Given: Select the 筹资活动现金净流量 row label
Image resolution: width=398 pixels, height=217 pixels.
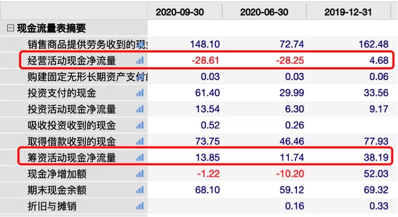Looking at the screenshot, I should click(x=72, y=158).
